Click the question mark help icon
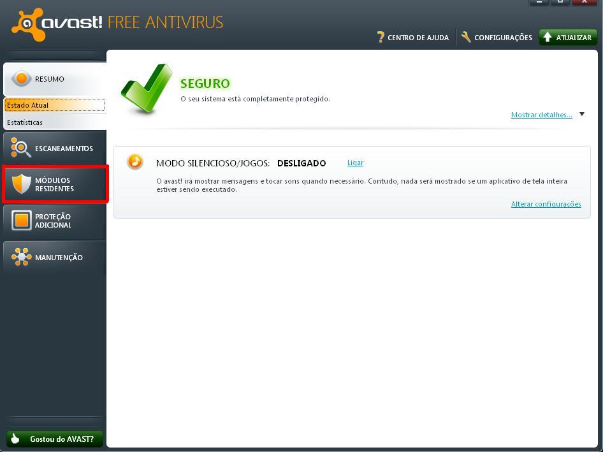The width and height of the screenshot is (603, 452). pyautogui.click(x=381, y=37)
